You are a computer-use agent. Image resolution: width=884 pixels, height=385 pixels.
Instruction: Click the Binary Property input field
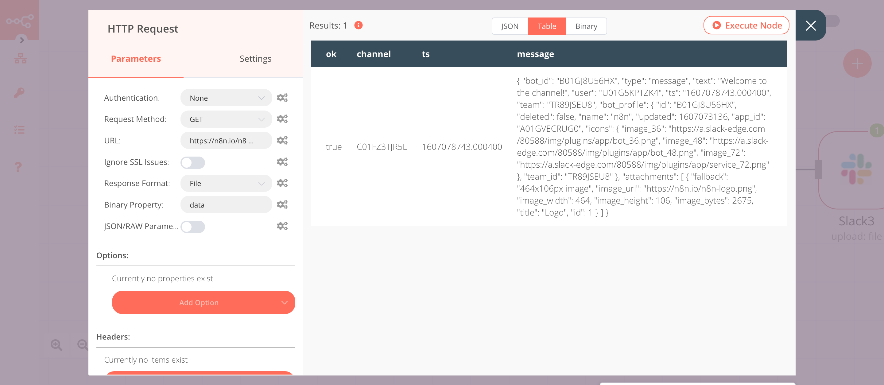click(226, 204)
